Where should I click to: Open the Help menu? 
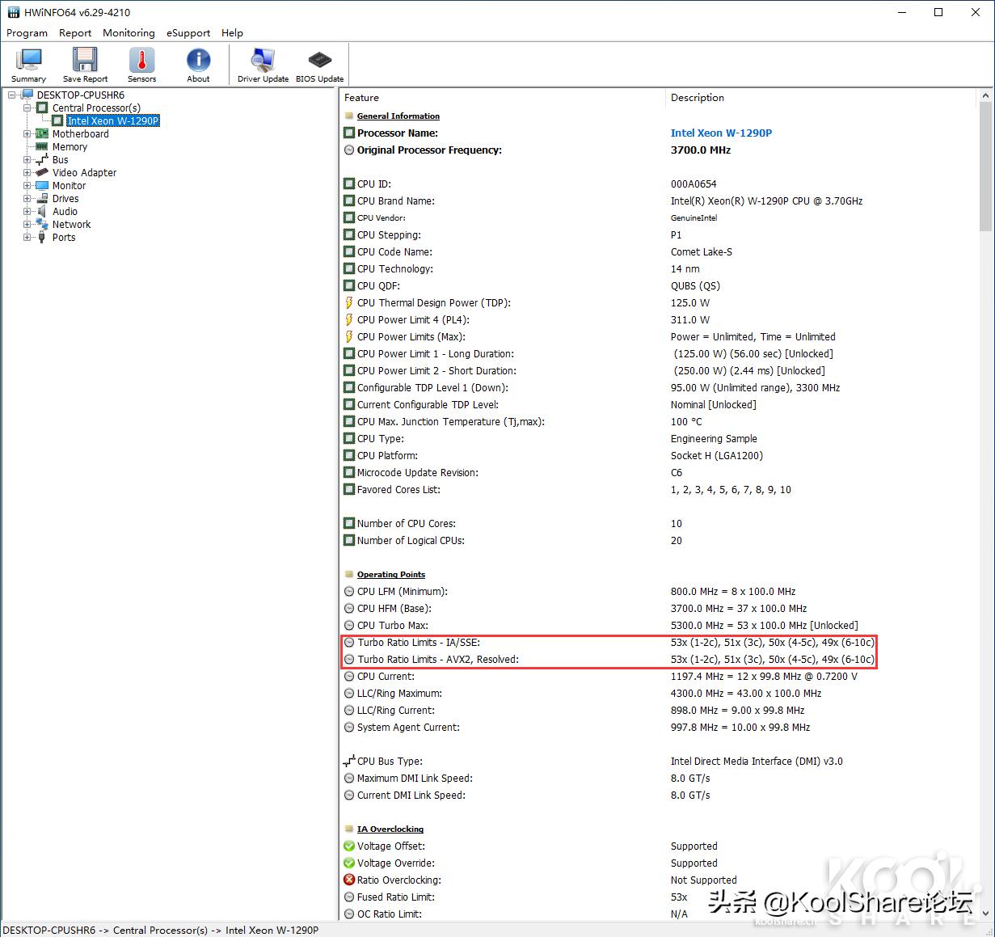point(232,33)
